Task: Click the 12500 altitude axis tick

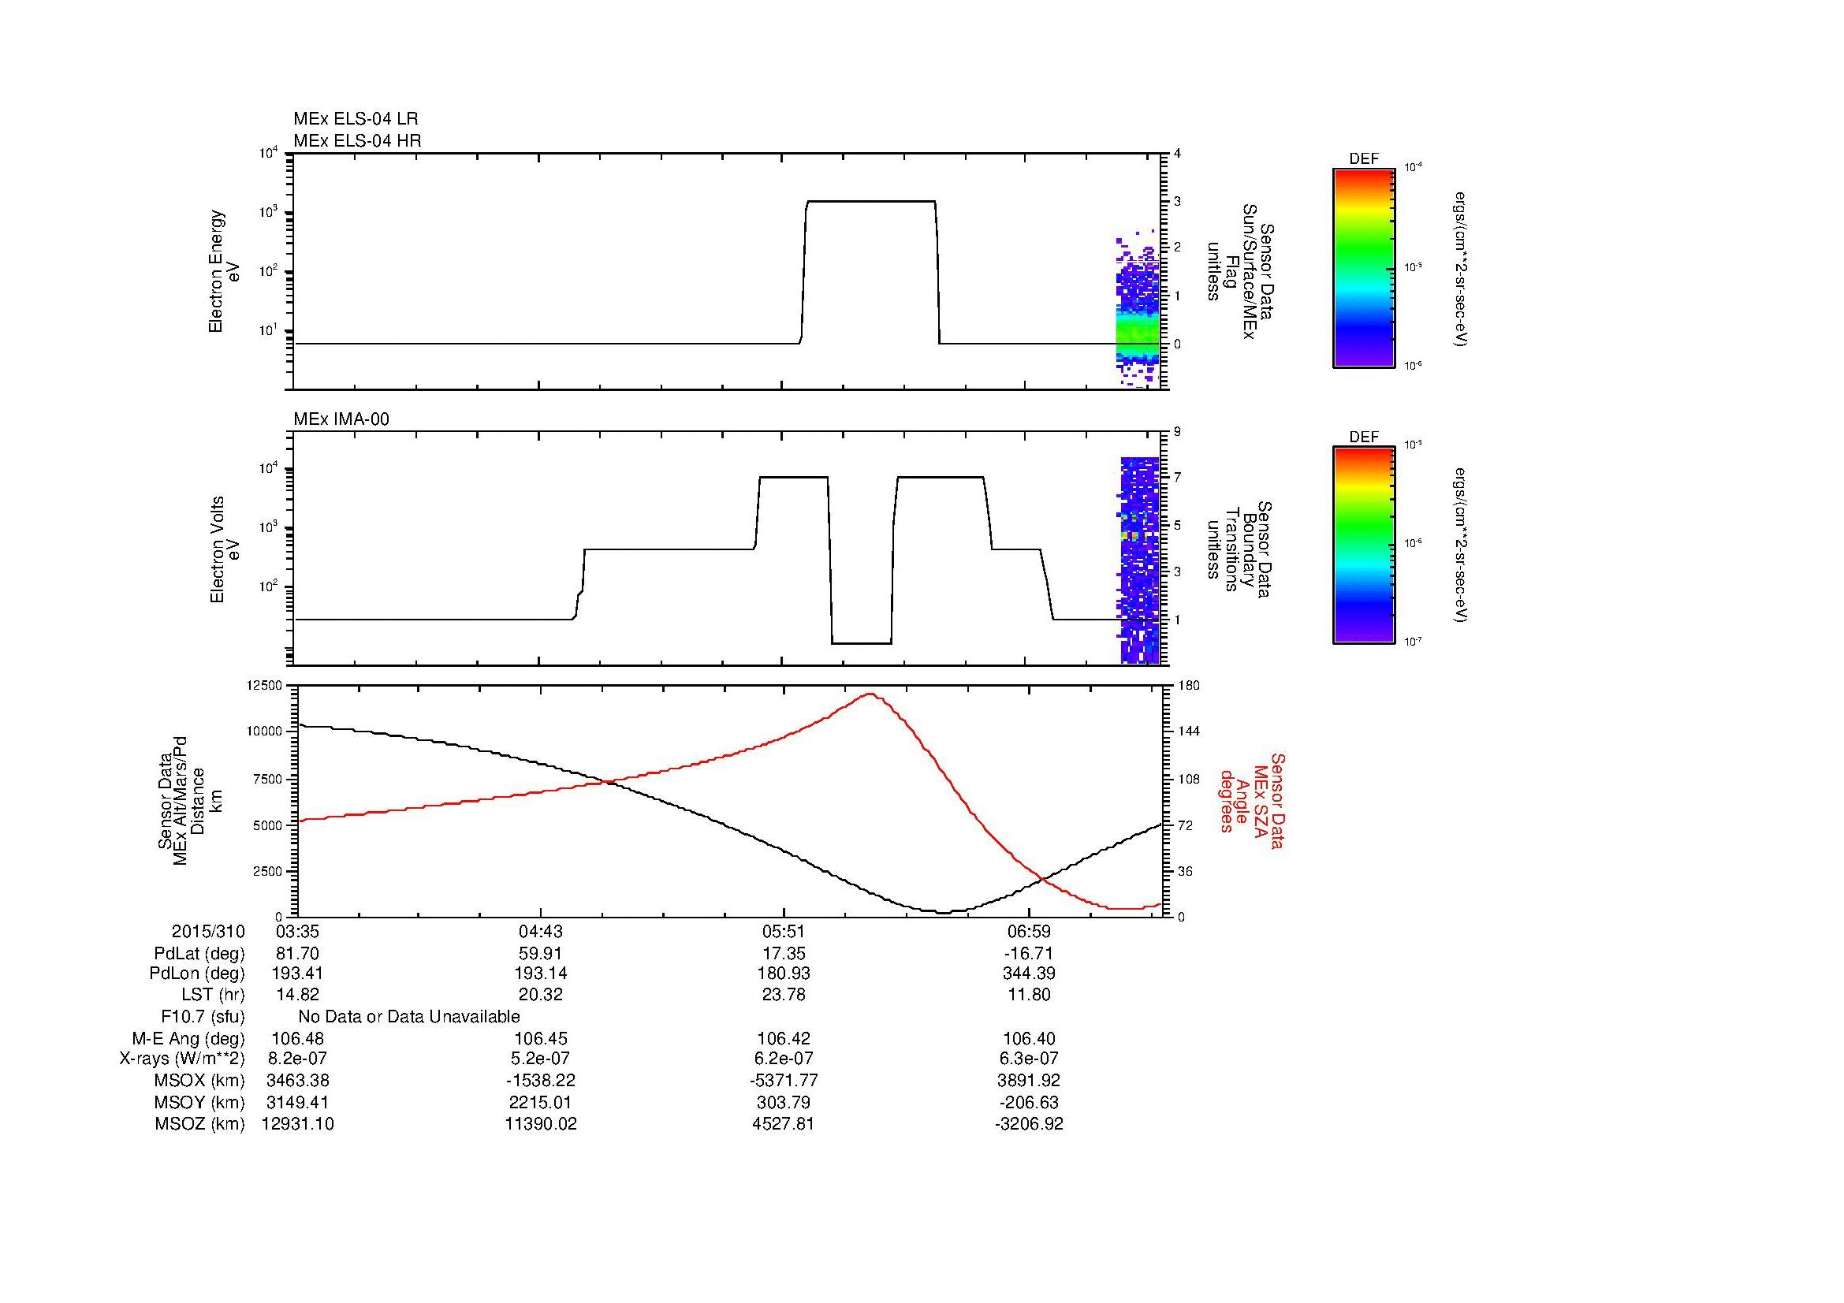Action: click(x=265, y=685)
